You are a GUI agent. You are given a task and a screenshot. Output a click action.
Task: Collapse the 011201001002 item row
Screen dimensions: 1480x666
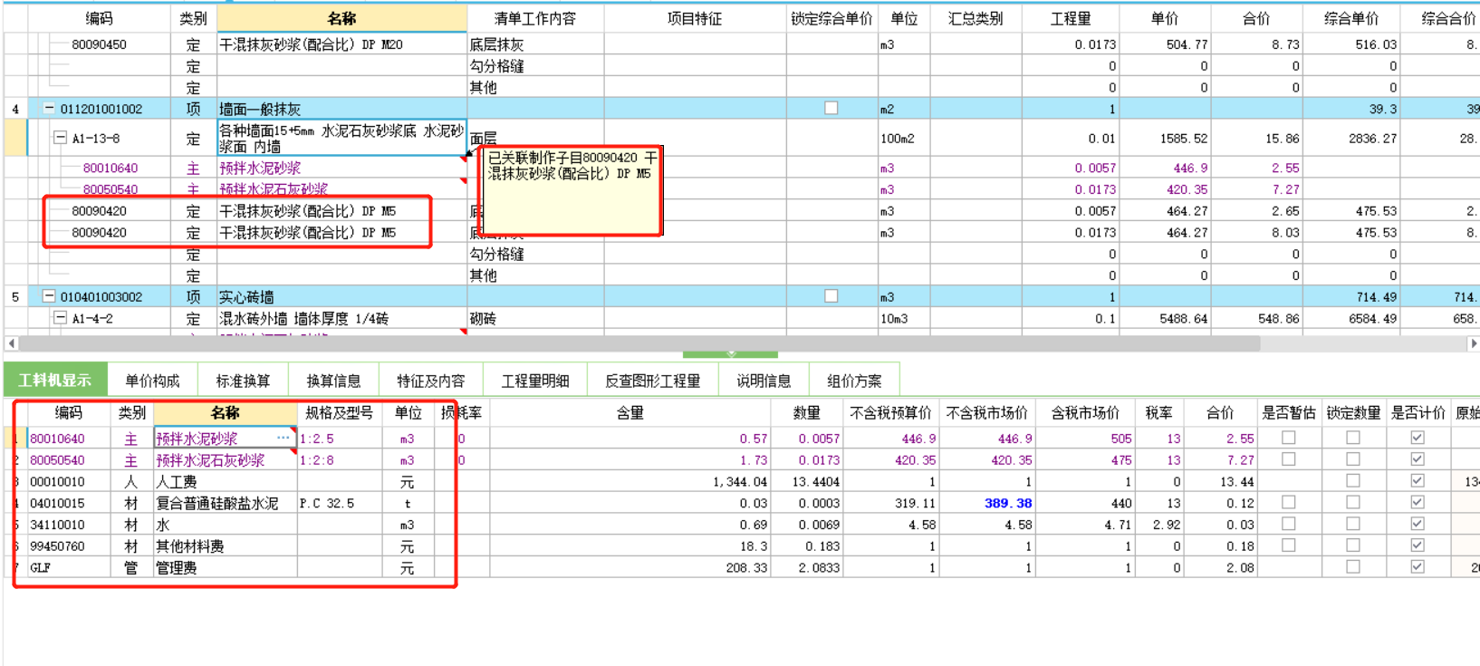coord(49,109)
